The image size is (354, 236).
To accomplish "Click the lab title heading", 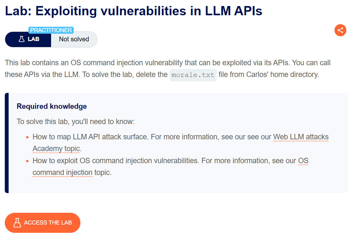I will [133, 11].
